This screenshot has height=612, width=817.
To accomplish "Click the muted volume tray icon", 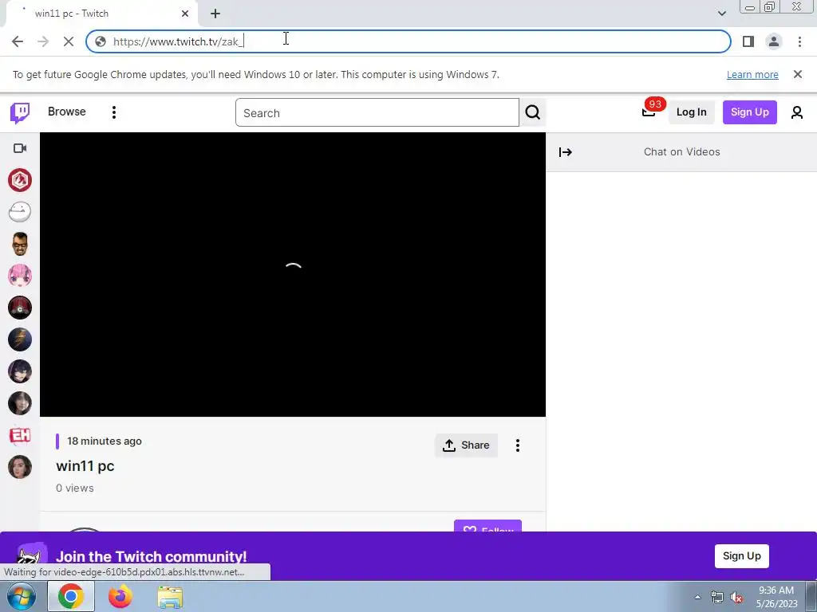I will click(x=736, y=597).
